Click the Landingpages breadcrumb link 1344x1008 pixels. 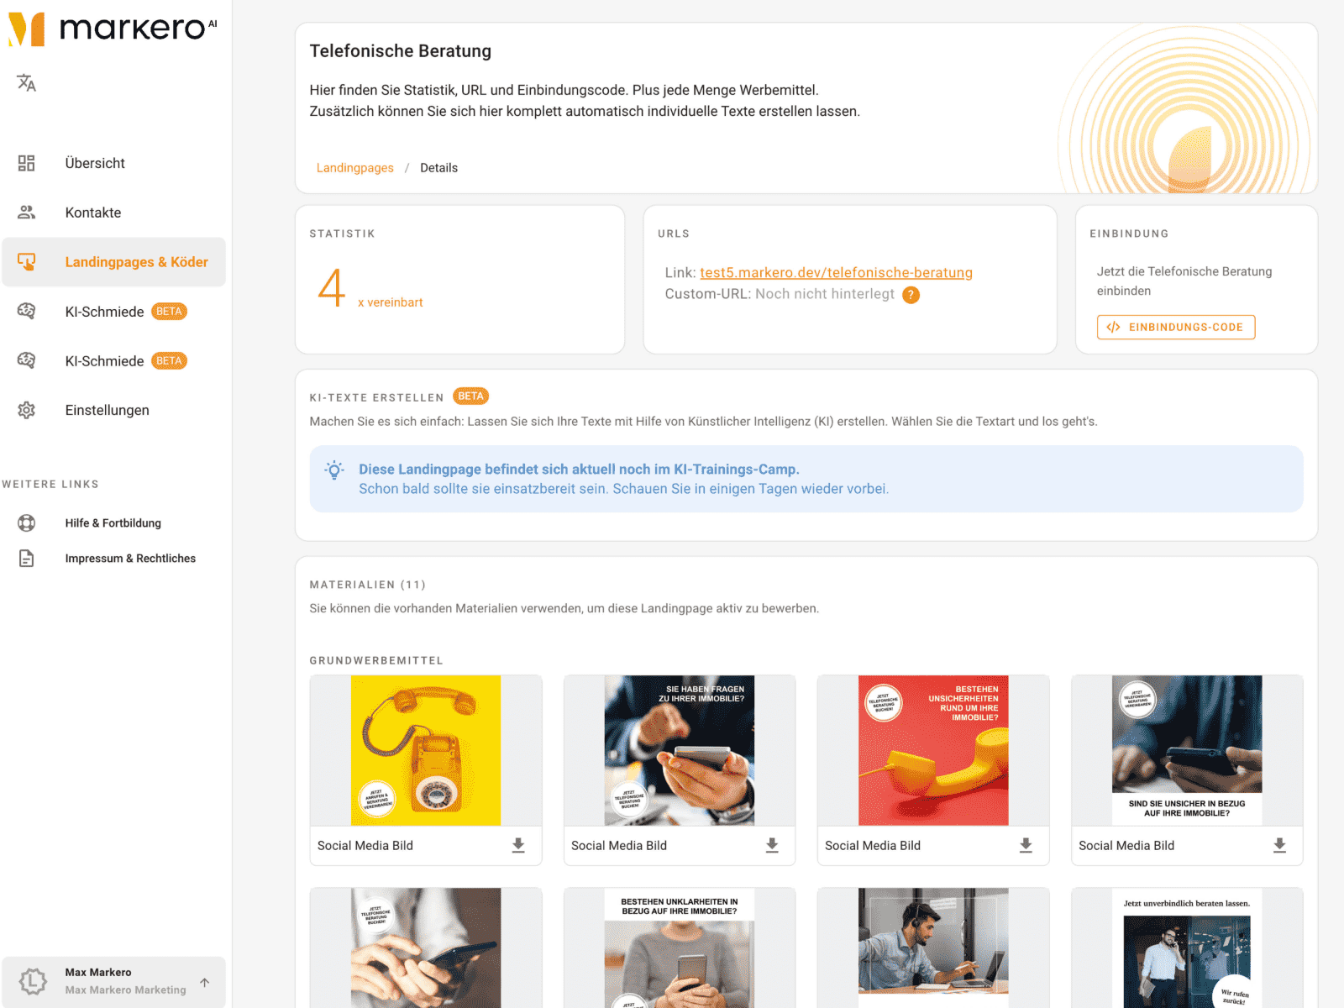[x=354, y=168]
